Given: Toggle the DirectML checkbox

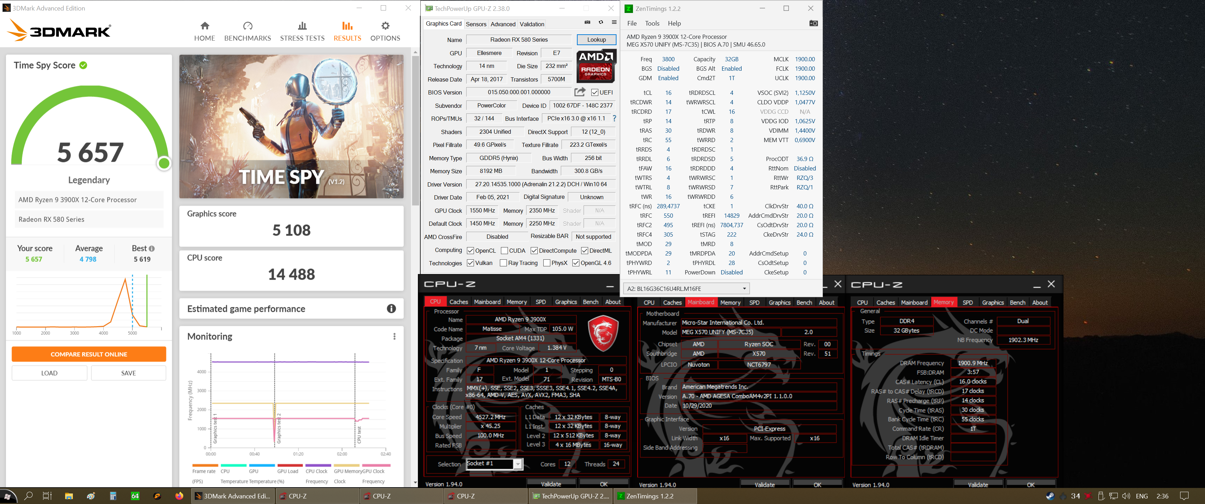Looking at the screenshot, I should (584, 251).
